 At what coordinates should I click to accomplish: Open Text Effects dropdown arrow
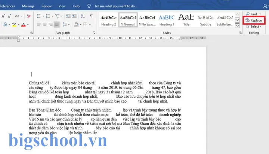[x=9, y=25]
